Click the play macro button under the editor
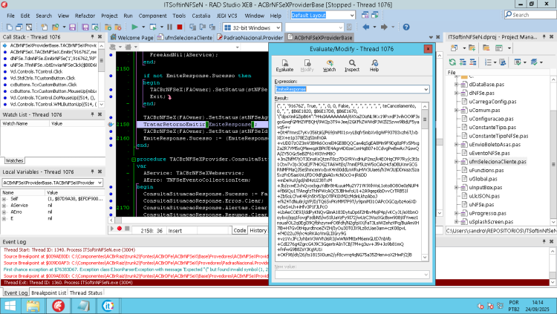The image size is (557, 314). [112, 229]
